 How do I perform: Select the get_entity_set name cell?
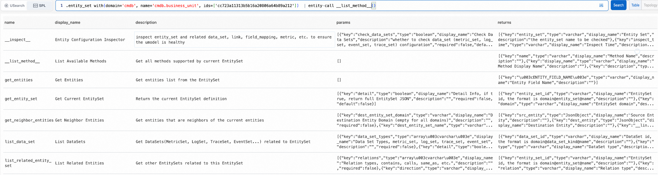[21, 99]
